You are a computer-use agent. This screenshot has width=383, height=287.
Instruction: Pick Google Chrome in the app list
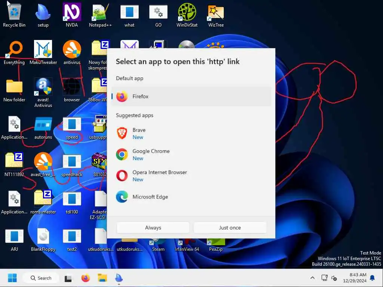click(191, 154)
